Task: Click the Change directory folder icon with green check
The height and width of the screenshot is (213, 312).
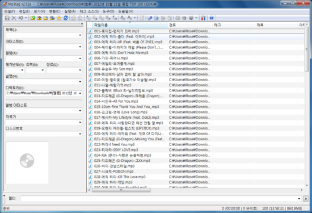Action: pyautogui.click(x=33, y=18)
